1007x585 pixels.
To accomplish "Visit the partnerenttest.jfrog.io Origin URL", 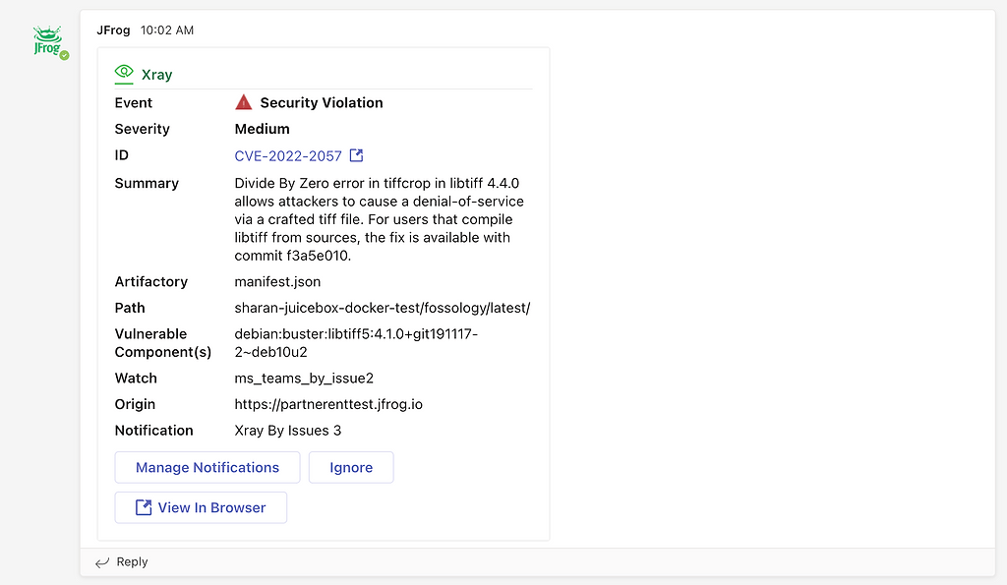I will point(328,404).
